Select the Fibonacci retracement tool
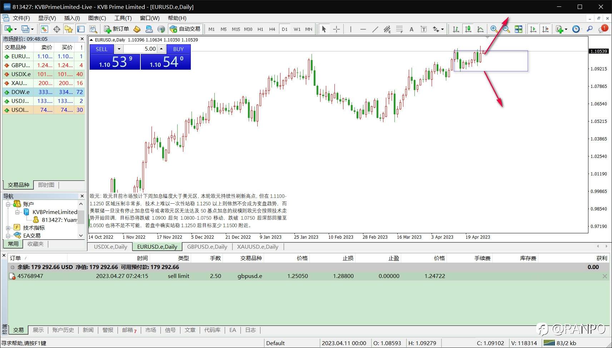Screen dimensions: 612x348 click(x=399, y=29)
